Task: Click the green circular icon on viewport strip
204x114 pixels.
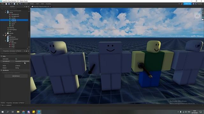Action: pyautogui.click(x=203, y=17)
